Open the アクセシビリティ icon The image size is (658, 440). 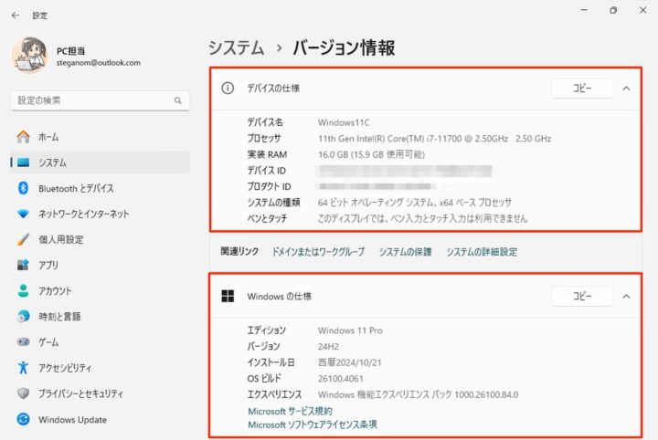tap(23, 368)
